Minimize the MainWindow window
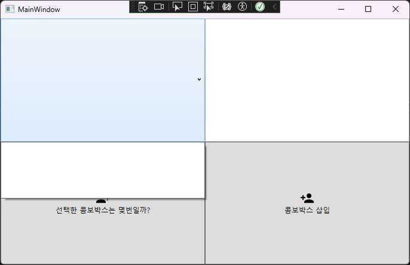410x265 pixels. pos(341,9)
